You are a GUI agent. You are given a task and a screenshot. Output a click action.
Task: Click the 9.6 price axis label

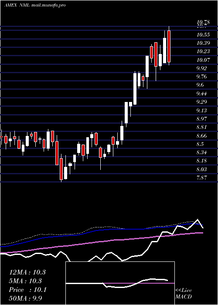[200, 85]
